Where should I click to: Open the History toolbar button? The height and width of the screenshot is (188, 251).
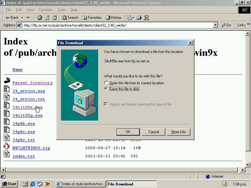[x=113, y=18]
